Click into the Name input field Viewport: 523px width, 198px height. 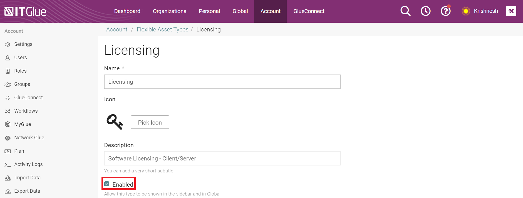pos(222,82)
